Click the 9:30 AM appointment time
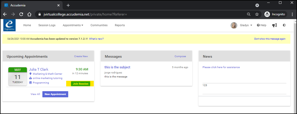 (x=82, y=69)
